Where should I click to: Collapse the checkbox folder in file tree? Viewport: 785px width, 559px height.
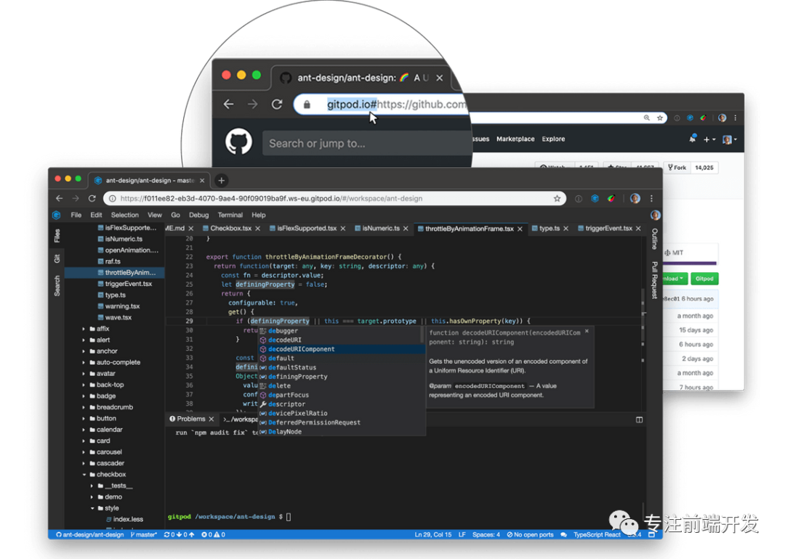pos(84,475)
